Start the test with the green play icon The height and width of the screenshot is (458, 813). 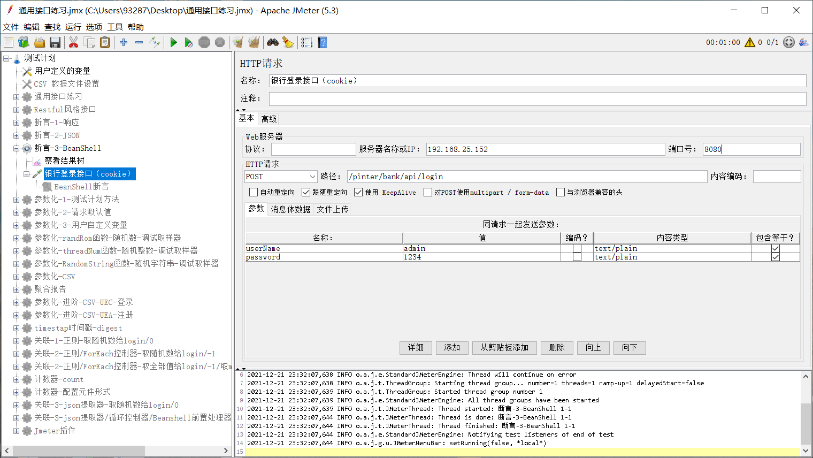(173, 42)
